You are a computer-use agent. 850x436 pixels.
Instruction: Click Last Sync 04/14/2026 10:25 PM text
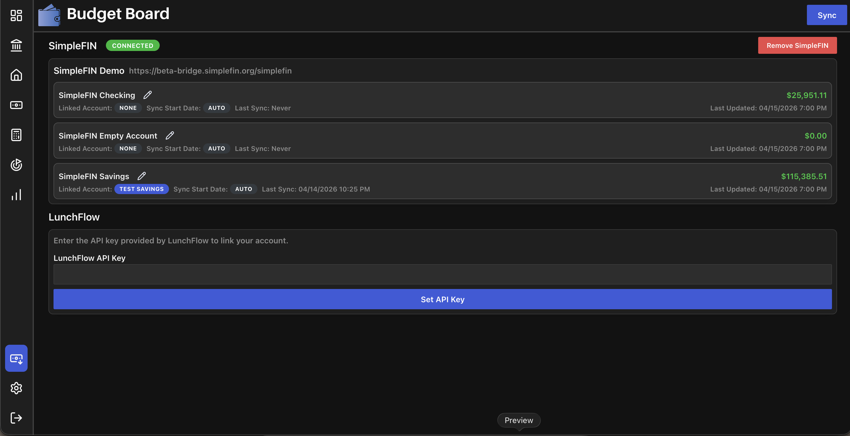tap(316, 189)
